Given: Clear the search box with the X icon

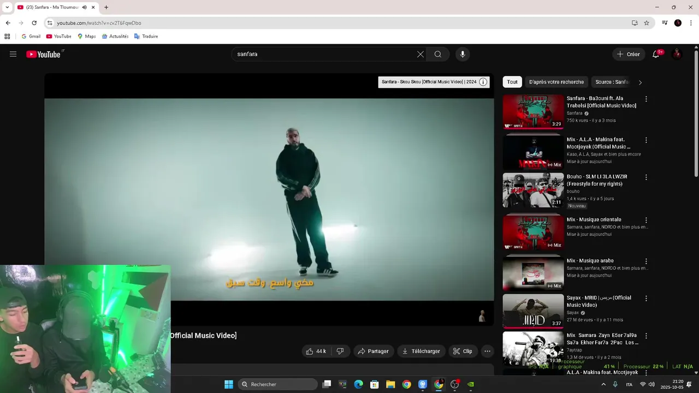Looking at the screenshot, I should pos(420,54).
